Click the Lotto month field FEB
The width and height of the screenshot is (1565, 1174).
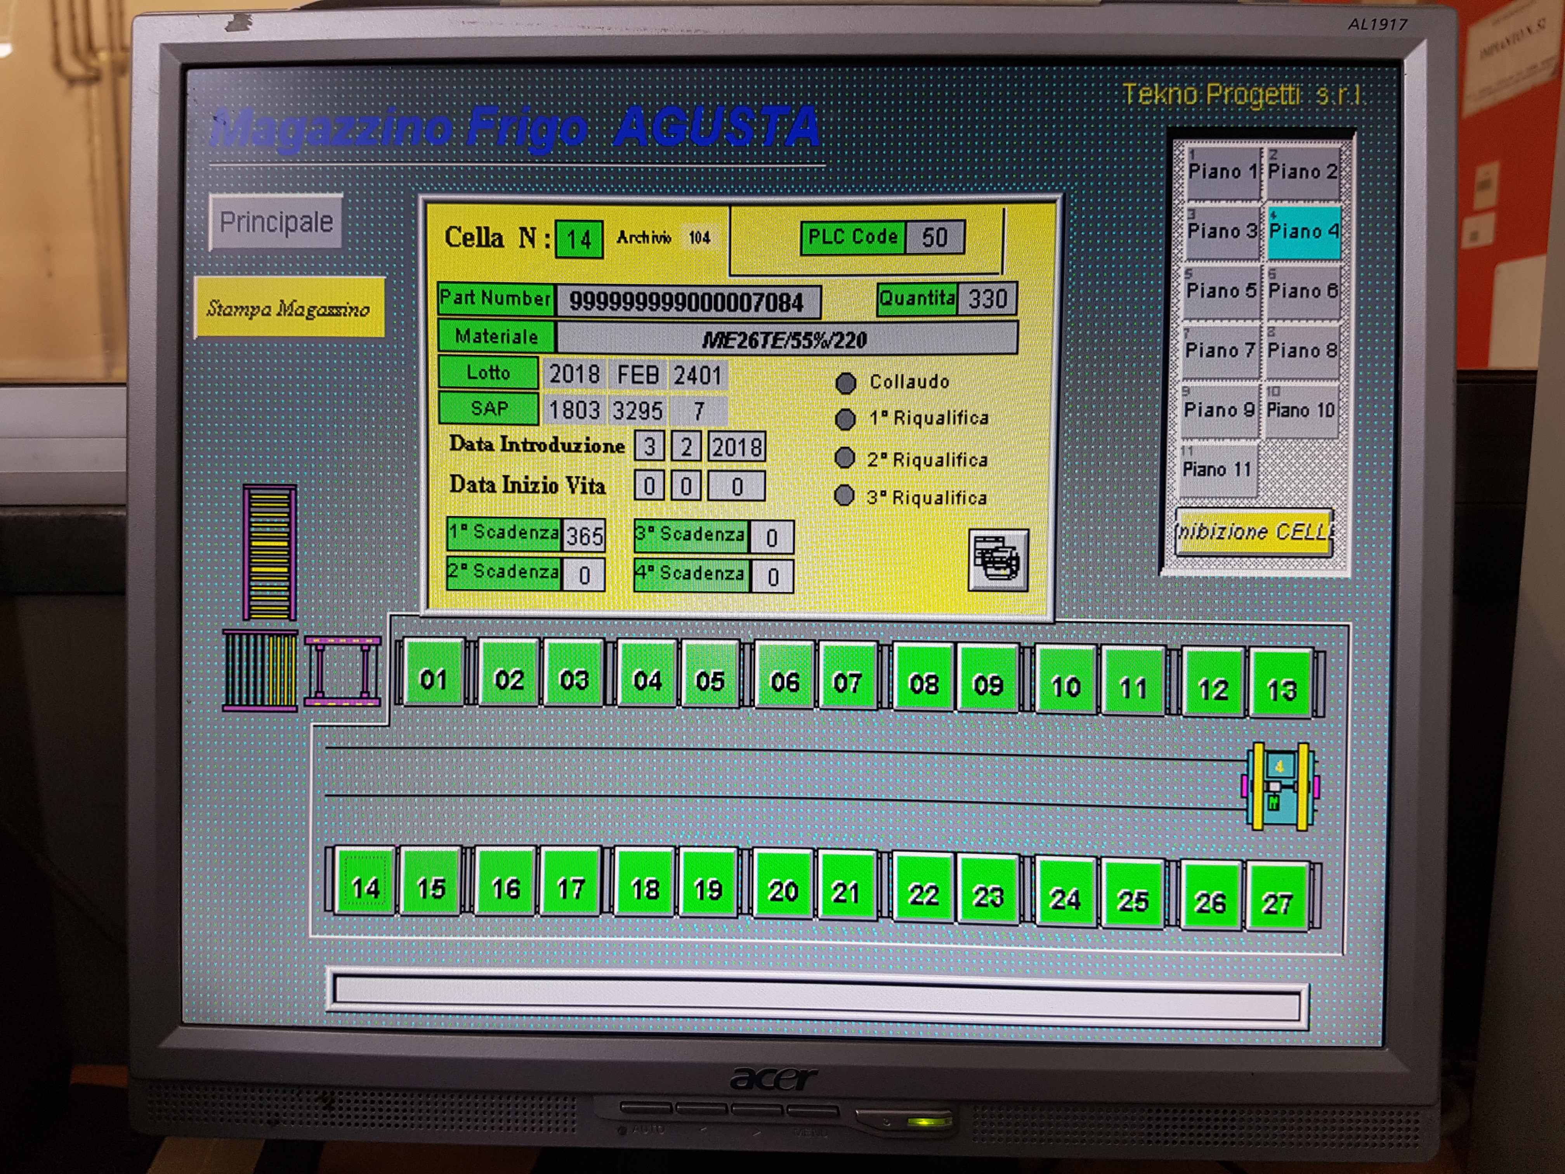[638, 374]
